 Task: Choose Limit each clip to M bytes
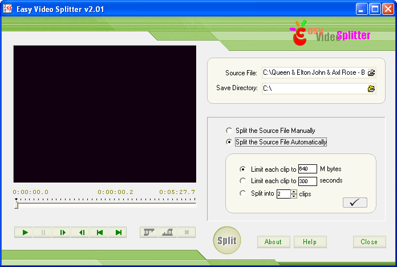click(243, 169)
